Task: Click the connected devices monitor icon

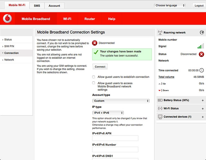Action: (x=160, y=116)
